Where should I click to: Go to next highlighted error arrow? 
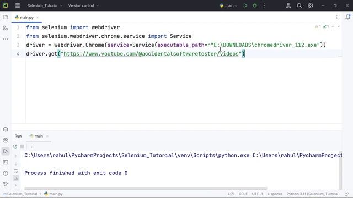pos(339,26)
